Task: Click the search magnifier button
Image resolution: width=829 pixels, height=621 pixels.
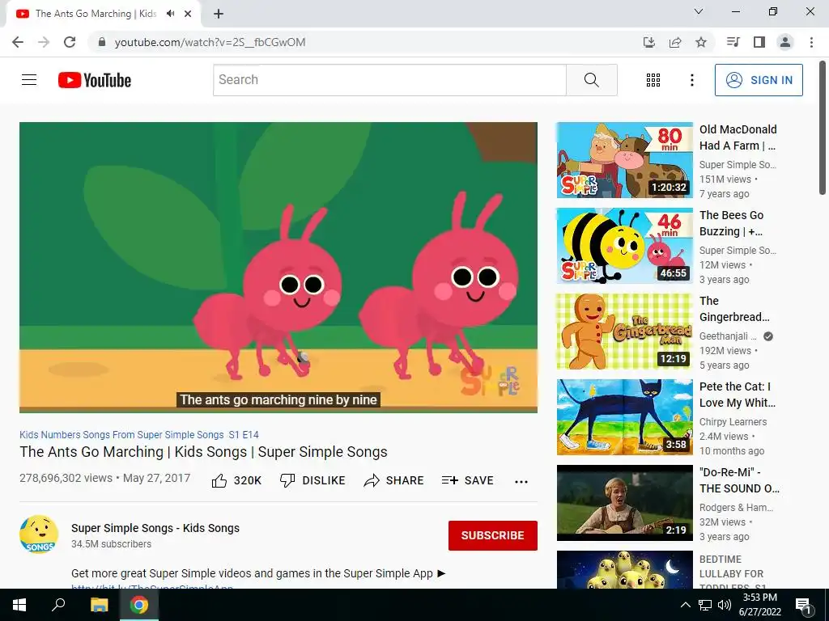Action: click(x=592, y=80)
